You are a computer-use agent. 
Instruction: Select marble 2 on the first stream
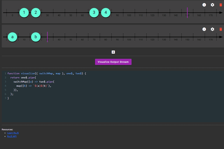36,12
